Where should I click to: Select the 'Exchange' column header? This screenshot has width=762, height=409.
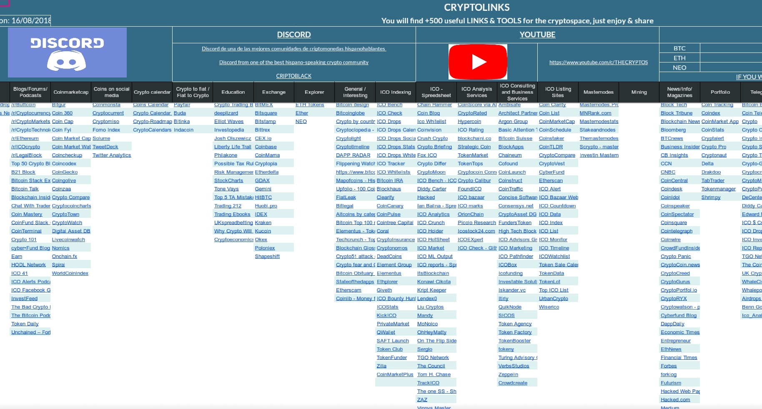click(274, 92)
